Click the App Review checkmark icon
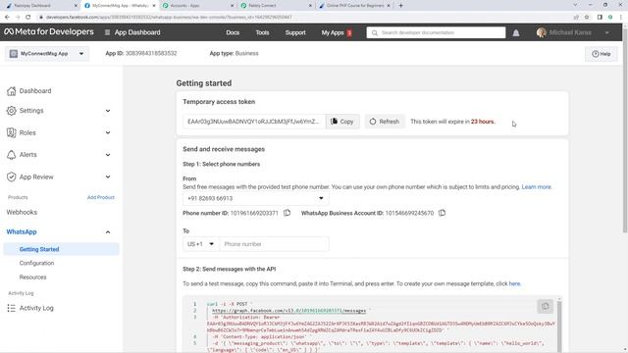Viewport: 628px width, 353px height. (11, 176)
